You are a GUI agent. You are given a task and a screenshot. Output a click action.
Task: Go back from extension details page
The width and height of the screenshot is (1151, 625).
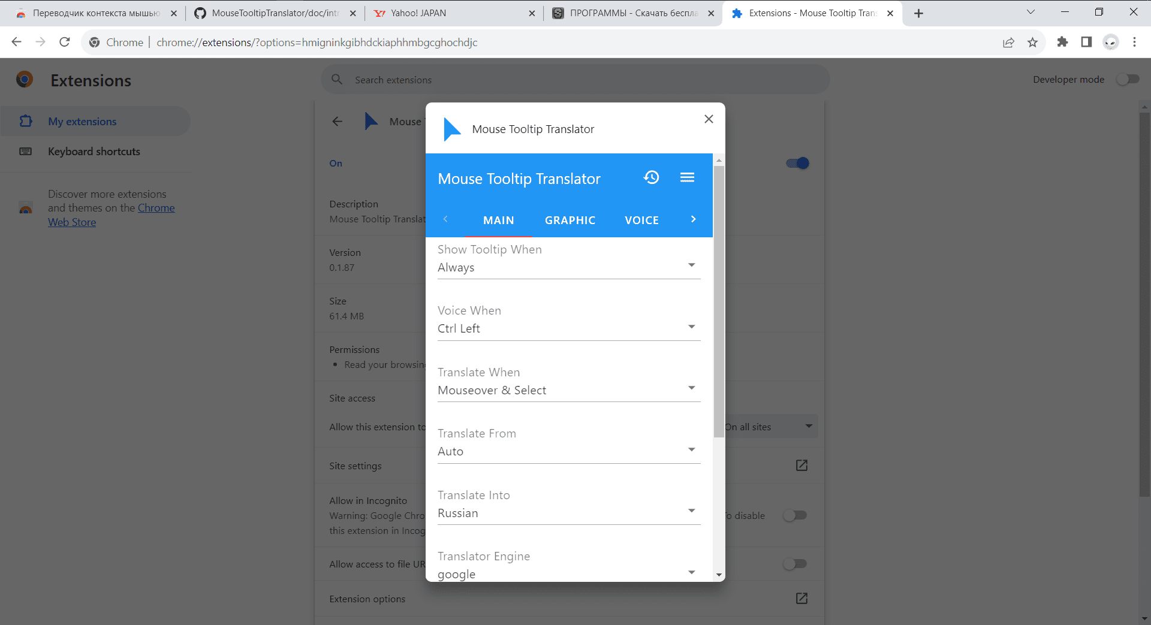[x=338, y=122]
